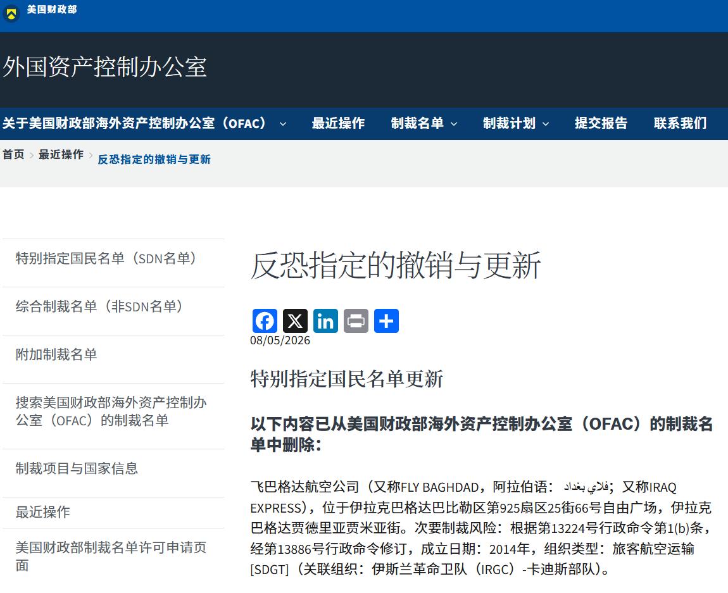Click the Arabic name فلاي بغداد
The width and height of the screenshot is (728, 593).
[x=586, y=487]
